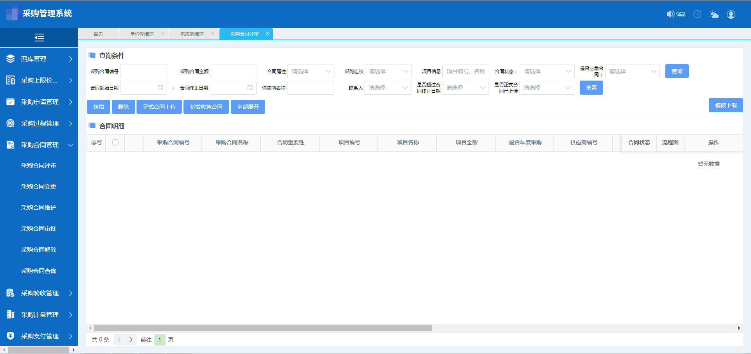This screenshot has height=354, width=751.
Task: Click the 新增应急合同 button
Action: tap(206, 107)
